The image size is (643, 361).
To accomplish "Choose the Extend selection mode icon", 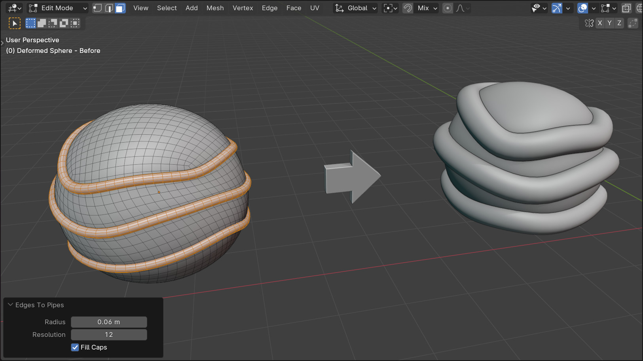I will [x=42, y=23].
